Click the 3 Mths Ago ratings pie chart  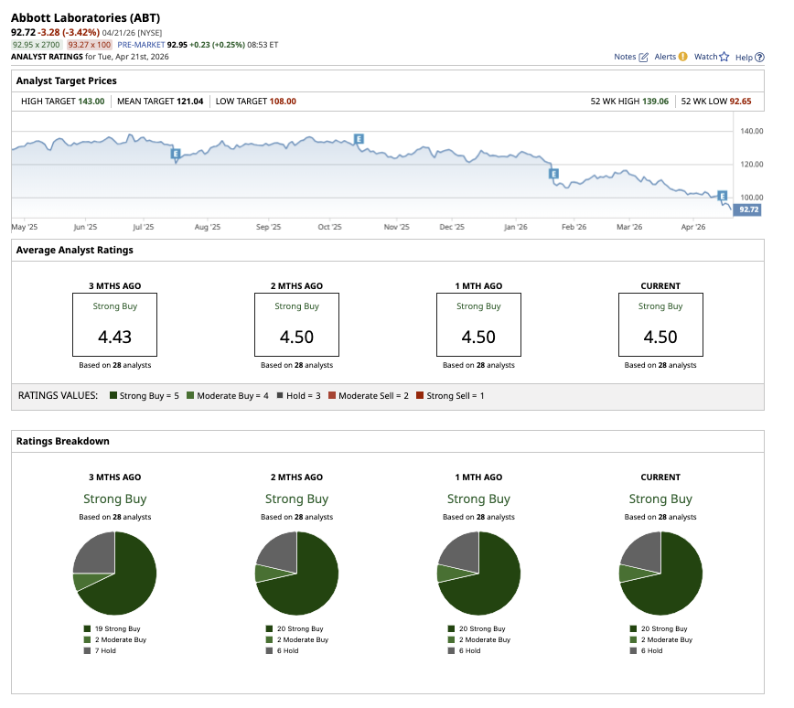(115, 573)
